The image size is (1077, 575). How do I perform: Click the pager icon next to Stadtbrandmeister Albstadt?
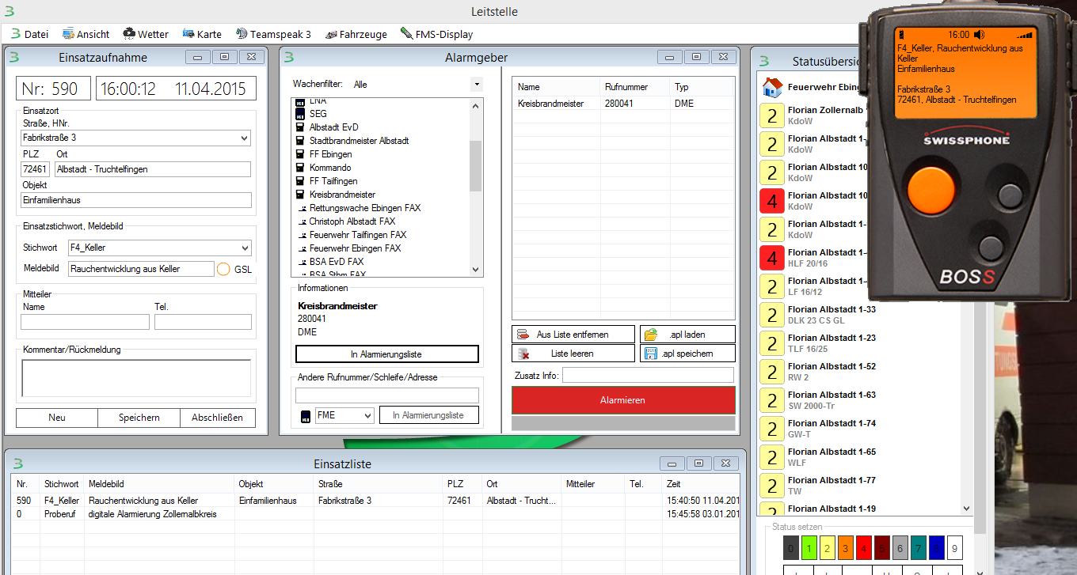pyautogui.click(x=301, y=141)
